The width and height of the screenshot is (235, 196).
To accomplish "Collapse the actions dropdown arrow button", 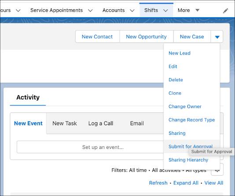I will (x=217, y=36).
